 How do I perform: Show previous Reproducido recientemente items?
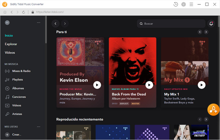[x=200, y=119]
